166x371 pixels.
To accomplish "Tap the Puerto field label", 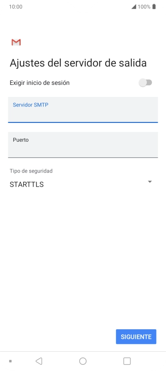I will 21,140.
